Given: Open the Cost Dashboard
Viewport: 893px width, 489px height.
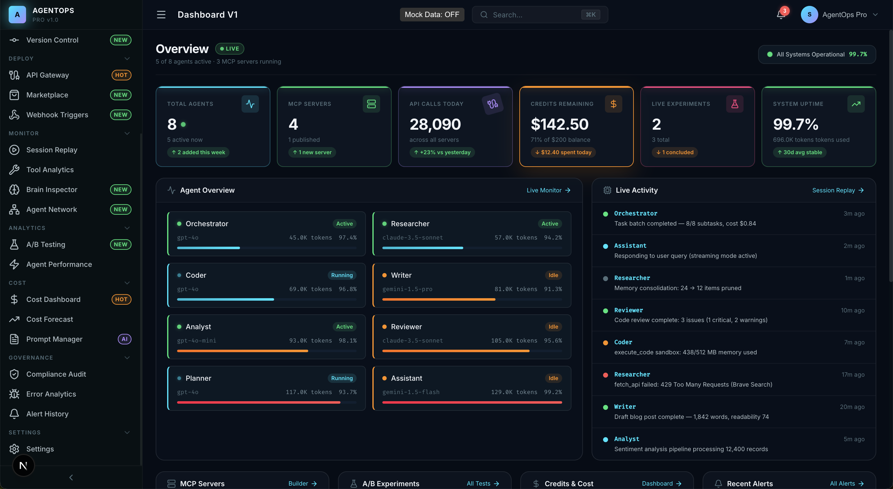Looking at the screenshot, I should click(x=53, y=299).
